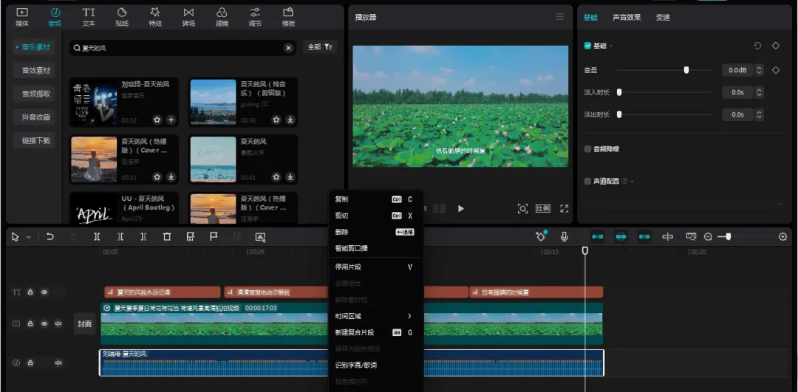This screenshot has width=798, height=392.
Task: Favorite the 刘瑞琦-夏天的风 track star
Action: 157,120
